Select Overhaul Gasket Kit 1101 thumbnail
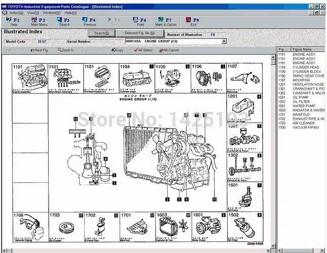The width and height of the screenshot is (327, 253). tap(101, 78)
